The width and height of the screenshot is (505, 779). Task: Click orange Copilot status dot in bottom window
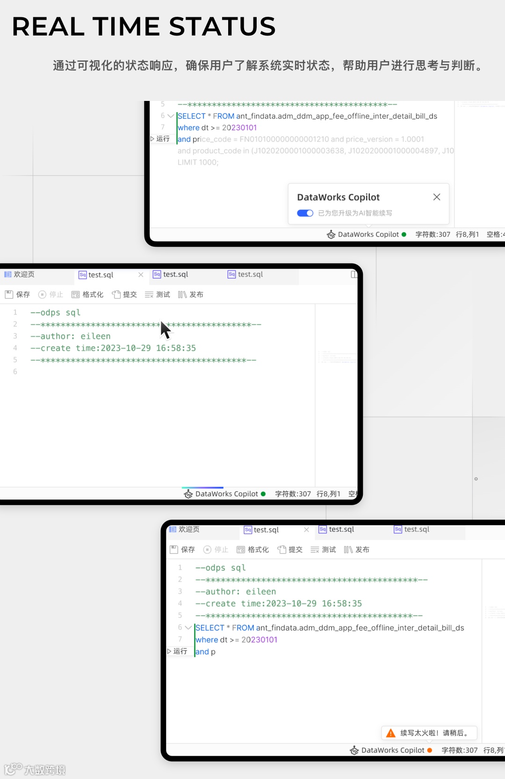tap(430, 750)
